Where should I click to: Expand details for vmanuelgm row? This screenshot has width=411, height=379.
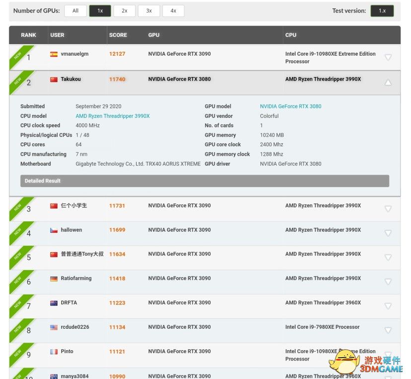click(x=388, y=57)
